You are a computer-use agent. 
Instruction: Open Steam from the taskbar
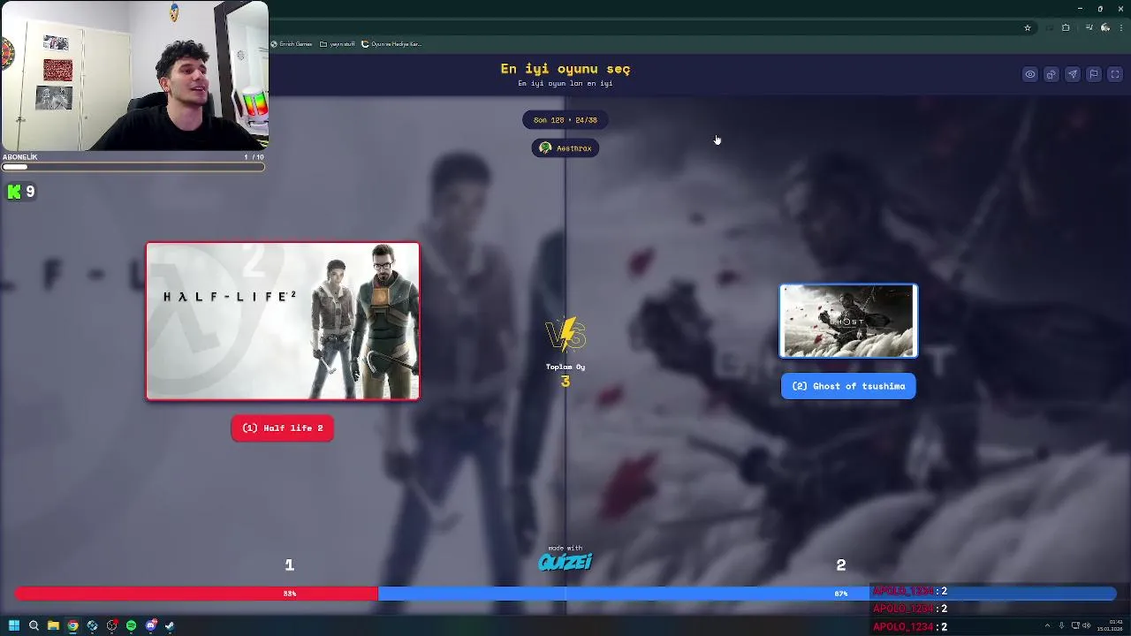point(170,625)
